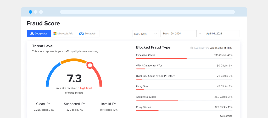The image size is (268, 118).
Task: Open the Last 7 Days dropdown
Action: 145,34
